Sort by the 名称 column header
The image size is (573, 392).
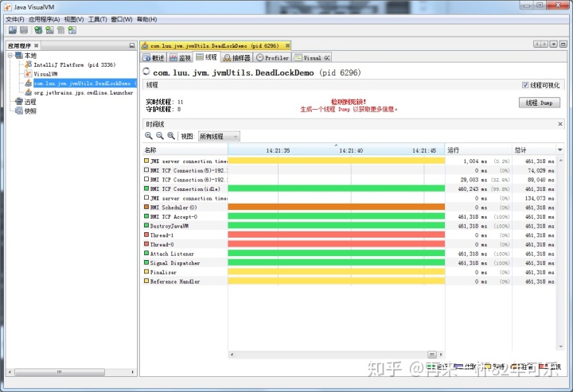pos(185,150)
